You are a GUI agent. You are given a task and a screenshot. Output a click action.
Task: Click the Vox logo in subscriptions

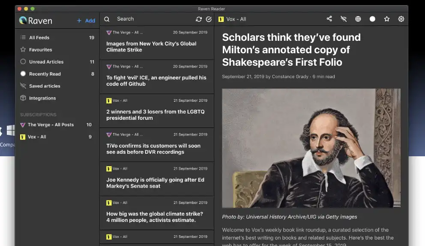coord(23,137)
